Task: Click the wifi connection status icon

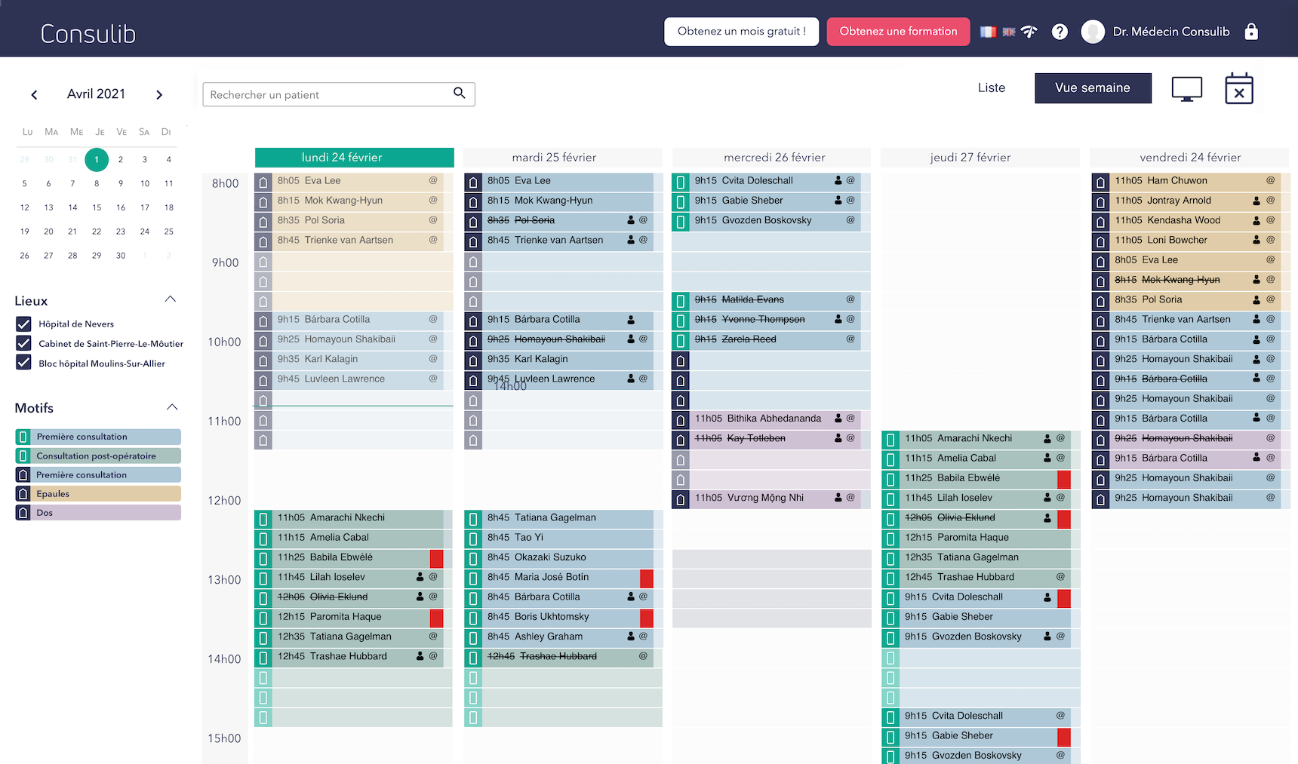Action: tap(1029, 32)
